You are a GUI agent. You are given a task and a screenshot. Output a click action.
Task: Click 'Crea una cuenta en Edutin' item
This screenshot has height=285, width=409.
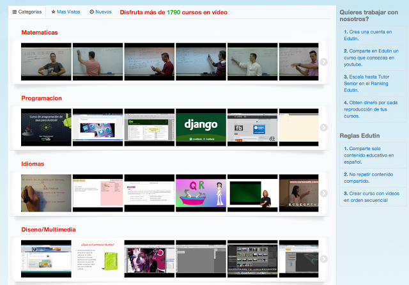(x=373, y=35)
